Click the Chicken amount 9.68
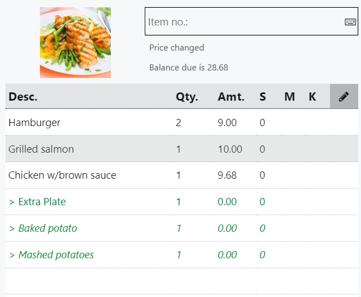 tap(227, 175)
